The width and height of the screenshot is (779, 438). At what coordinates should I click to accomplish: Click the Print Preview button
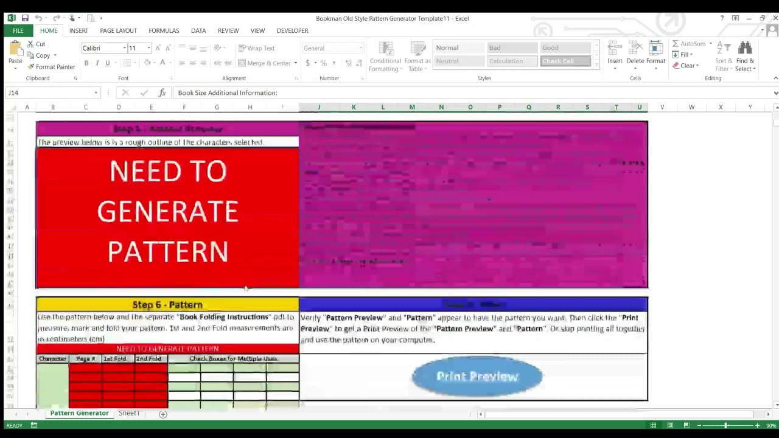coord(477,377)
